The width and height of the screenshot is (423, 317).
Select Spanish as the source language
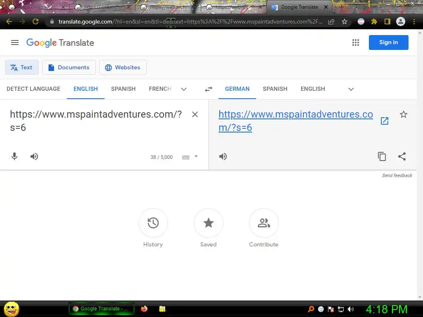(x=123, y=89)
